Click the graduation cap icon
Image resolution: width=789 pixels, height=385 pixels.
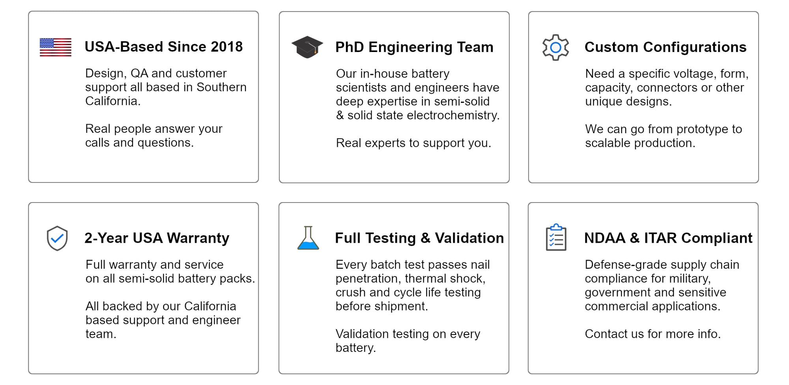[x=307, y=47]
